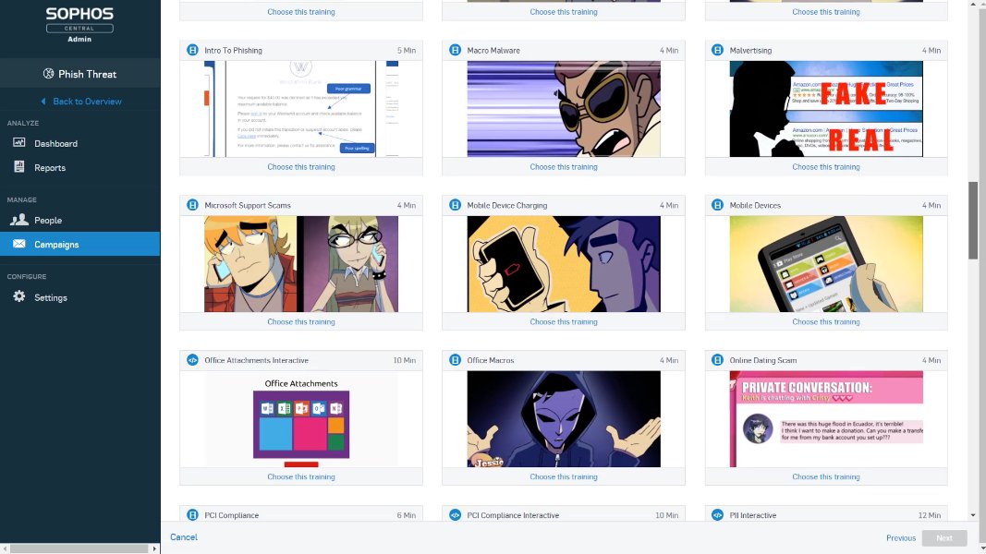Click the PII Interactive code icon
Screen dimensions: 986x554
coord(717,515)
